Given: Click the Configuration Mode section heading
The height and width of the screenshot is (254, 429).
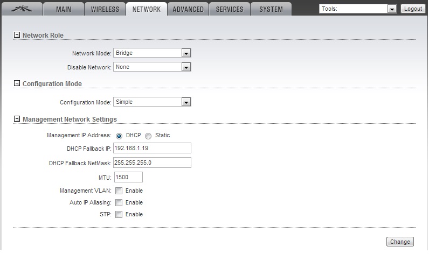Looking at the screenshot, I should tap(52, 84).
